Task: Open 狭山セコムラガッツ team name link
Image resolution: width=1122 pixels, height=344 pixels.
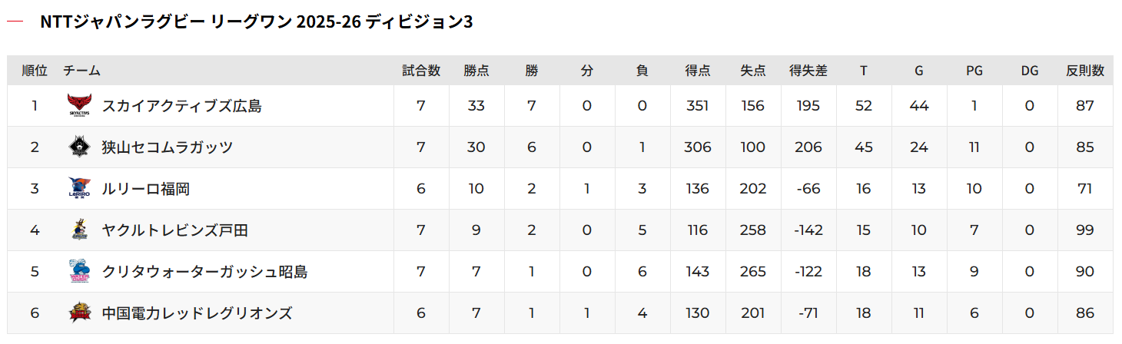Action: point(167,147)
